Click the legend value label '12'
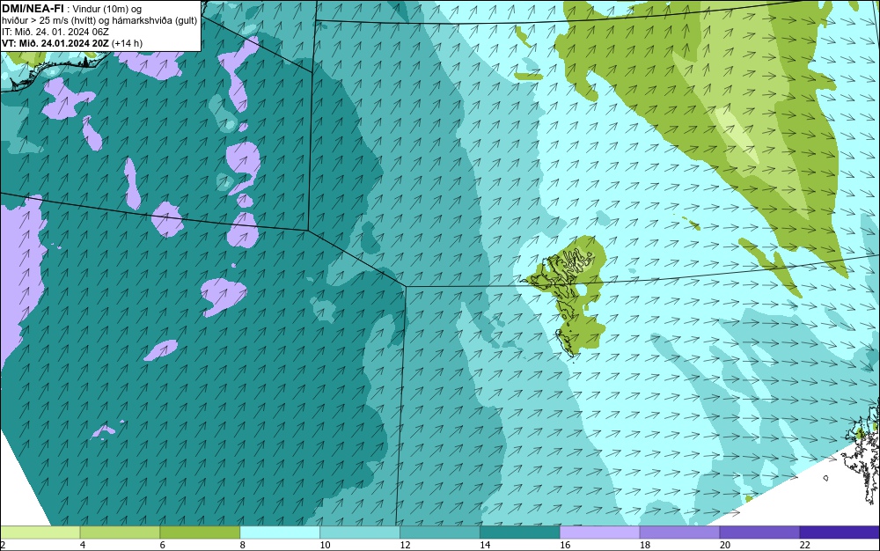The image size is (880, 551). pos(405,545)
